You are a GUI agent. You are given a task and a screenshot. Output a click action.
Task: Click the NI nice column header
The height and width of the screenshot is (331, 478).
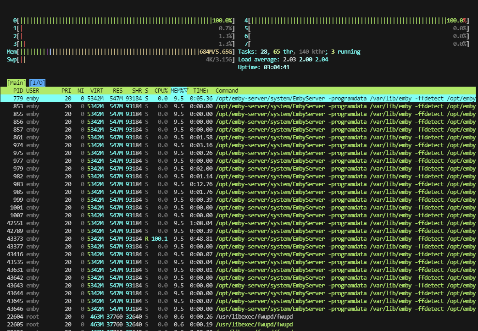(x=81, y=91)
